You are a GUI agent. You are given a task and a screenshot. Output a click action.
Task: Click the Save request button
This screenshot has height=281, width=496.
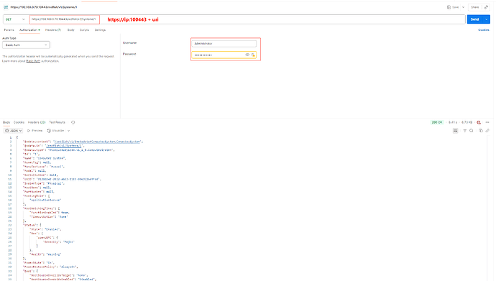pos(453,7)
